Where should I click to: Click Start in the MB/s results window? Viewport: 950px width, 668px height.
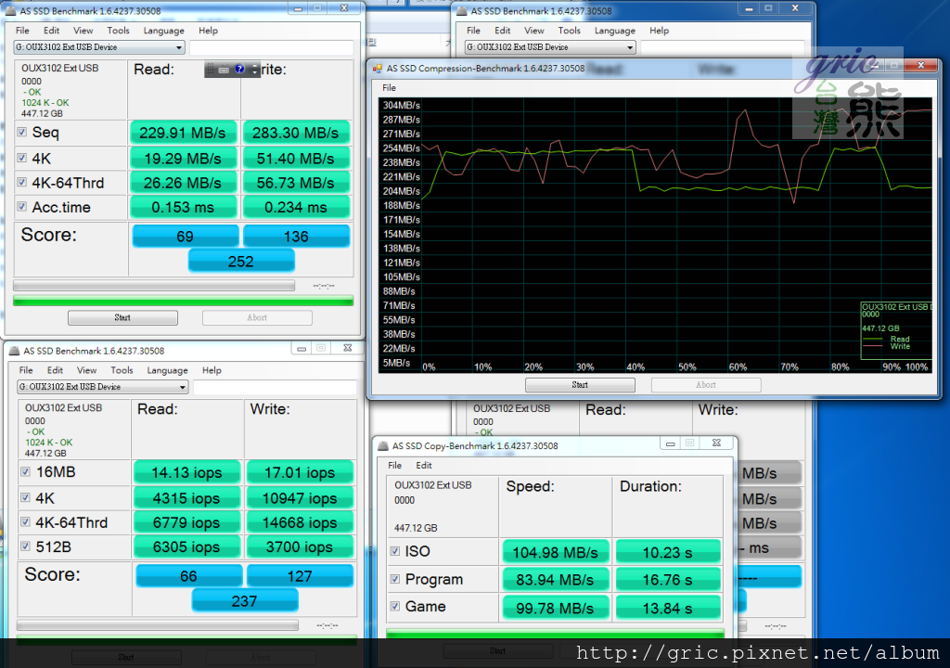(x=123, y=317)
